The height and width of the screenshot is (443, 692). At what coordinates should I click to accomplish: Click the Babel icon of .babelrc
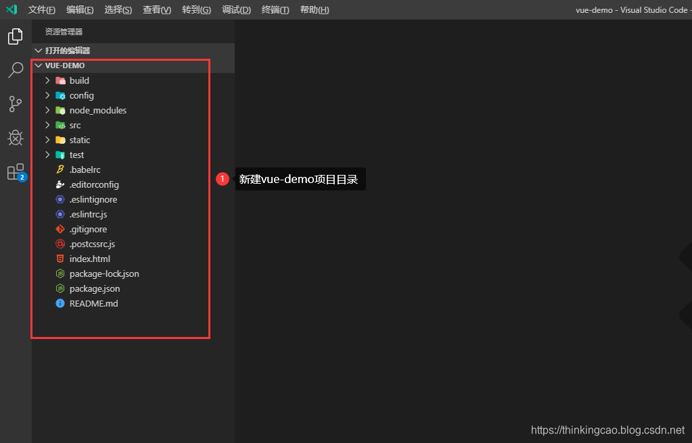60,170
